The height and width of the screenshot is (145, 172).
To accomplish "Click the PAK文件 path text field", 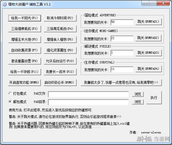I will tap(88, 94).
